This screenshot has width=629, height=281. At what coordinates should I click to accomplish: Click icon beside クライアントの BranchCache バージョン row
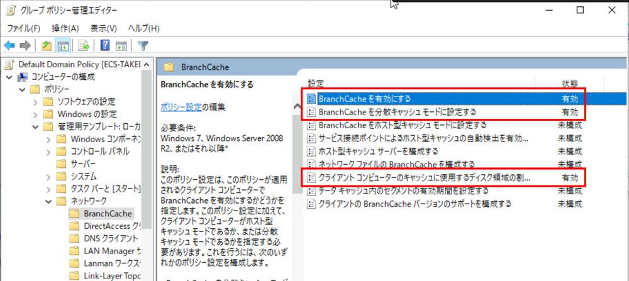point(311,204)
